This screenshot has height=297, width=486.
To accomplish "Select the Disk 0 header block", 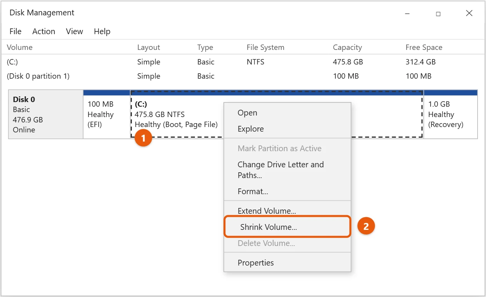I will (46, 114).
